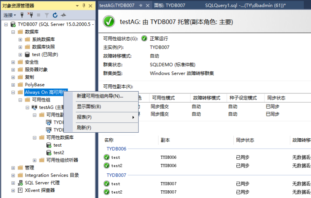Viewport: 311px width, 198px height.
Task: Click green status icon for TYDB007 test2
Action: pos(107,192)
